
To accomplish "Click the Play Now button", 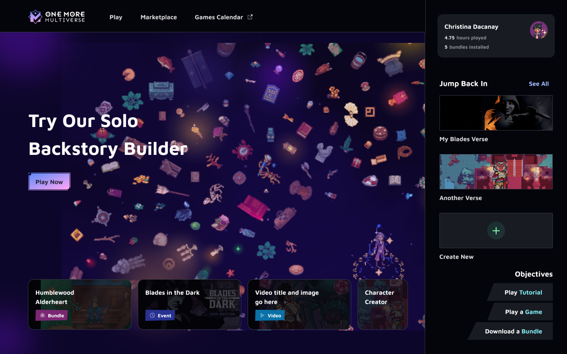I will [49, 181].
